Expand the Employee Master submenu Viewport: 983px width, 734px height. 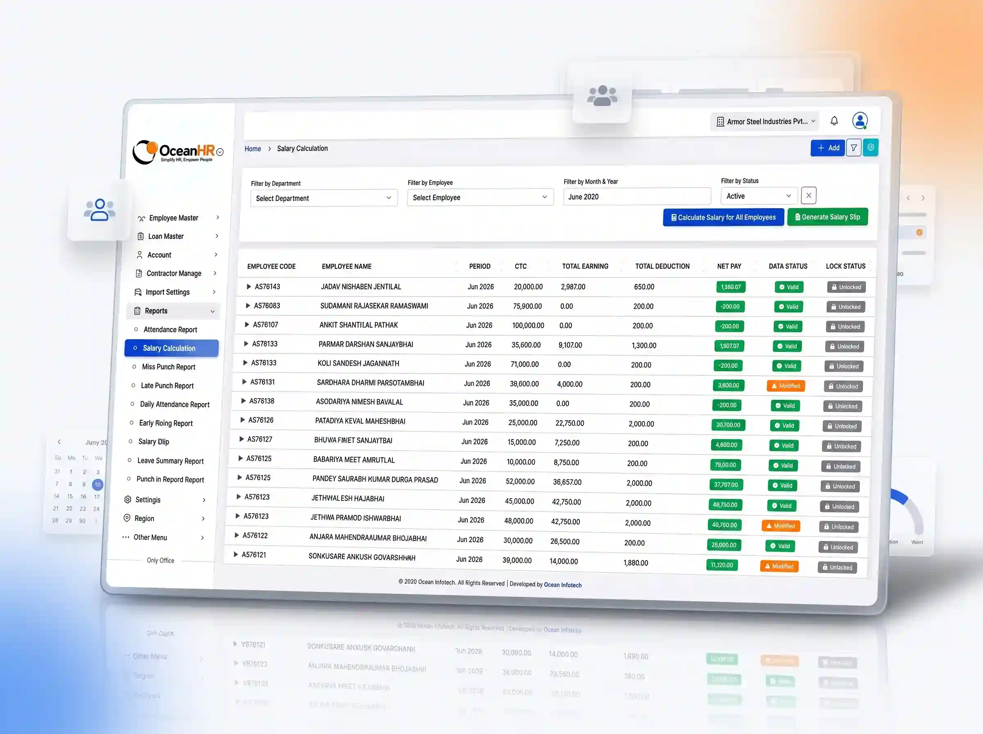coord(217,217)
